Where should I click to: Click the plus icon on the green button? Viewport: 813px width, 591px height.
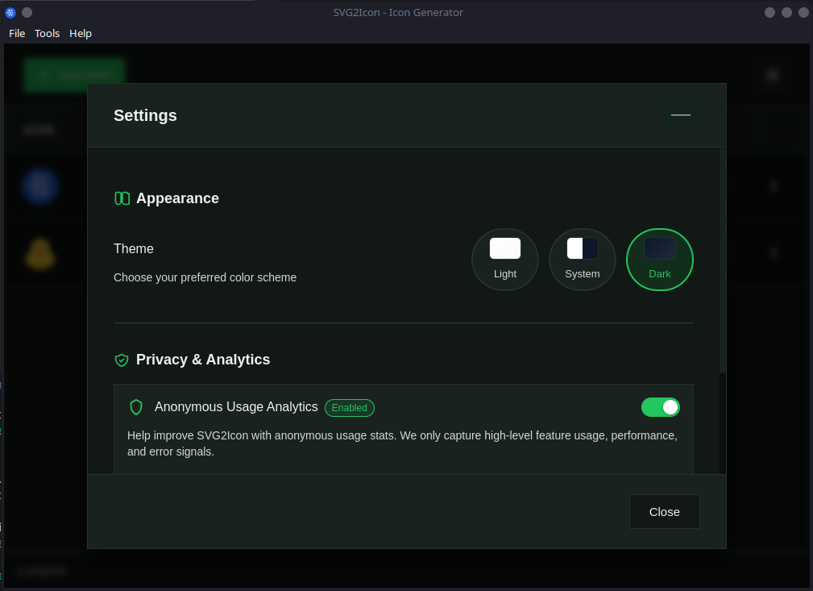coord(44,74)
